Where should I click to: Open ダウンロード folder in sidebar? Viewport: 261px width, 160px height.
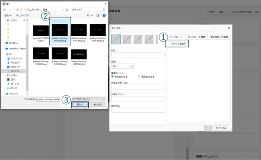13,63
